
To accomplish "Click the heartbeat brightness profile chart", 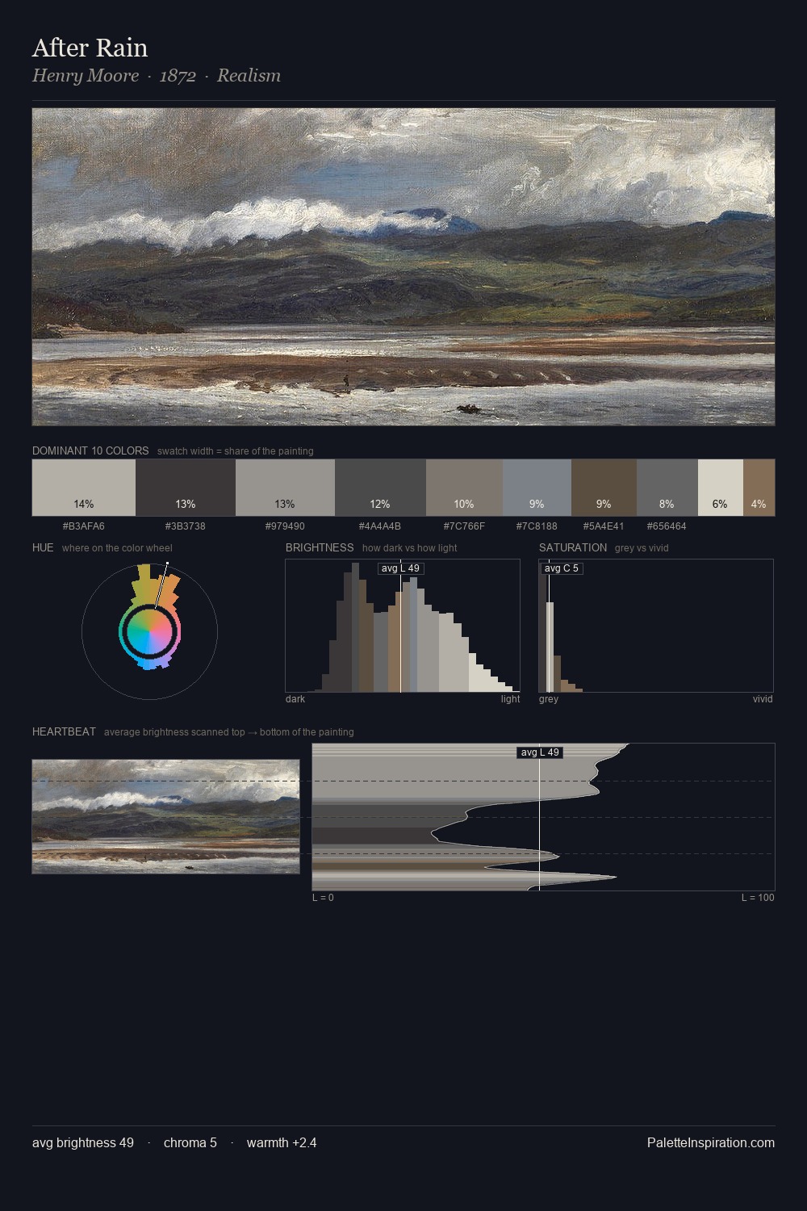I will pos(544,817).
